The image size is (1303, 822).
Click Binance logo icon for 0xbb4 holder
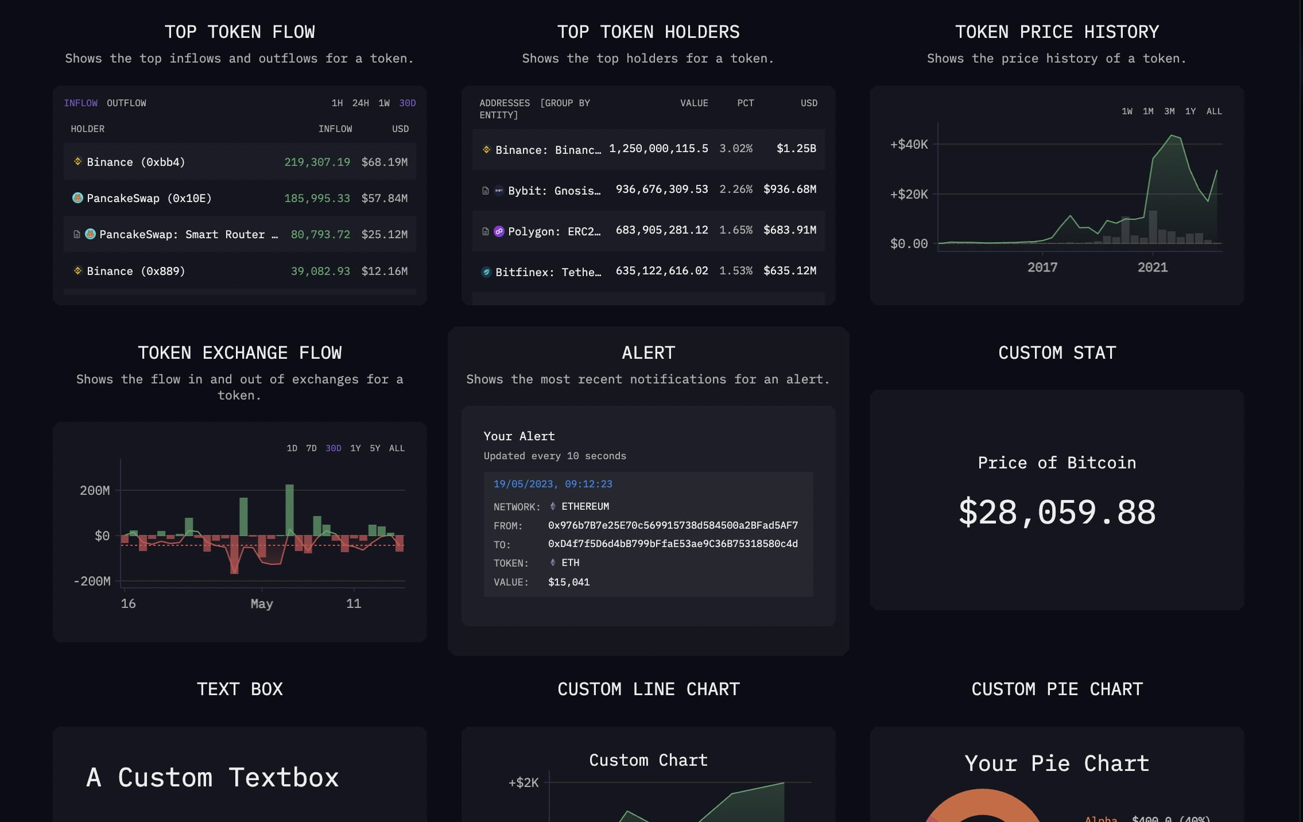tap(77, 162)
